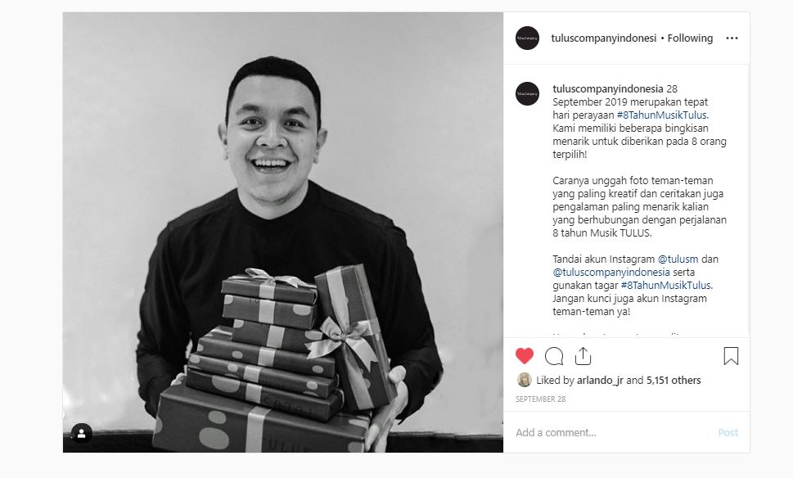Image resolution: width=793 pixels, height=478 pixels.
Task: Open arlando_jr's small liker avatar
Action: [x=524, y=380]
